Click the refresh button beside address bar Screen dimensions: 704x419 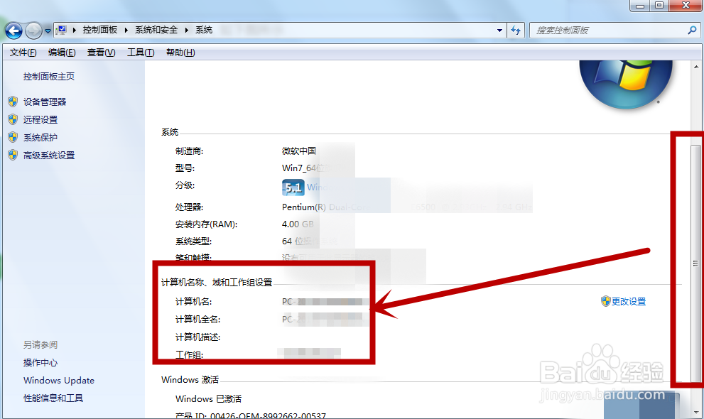click(x=516, y=30)
